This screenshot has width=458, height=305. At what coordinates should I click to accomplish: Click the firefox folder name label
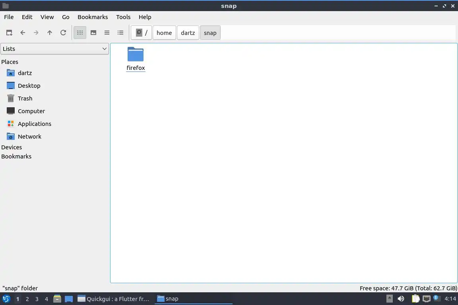point(136,68)
